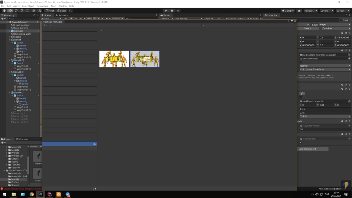
Task: Select the Rect transform tool
Action: click(28, 11)
